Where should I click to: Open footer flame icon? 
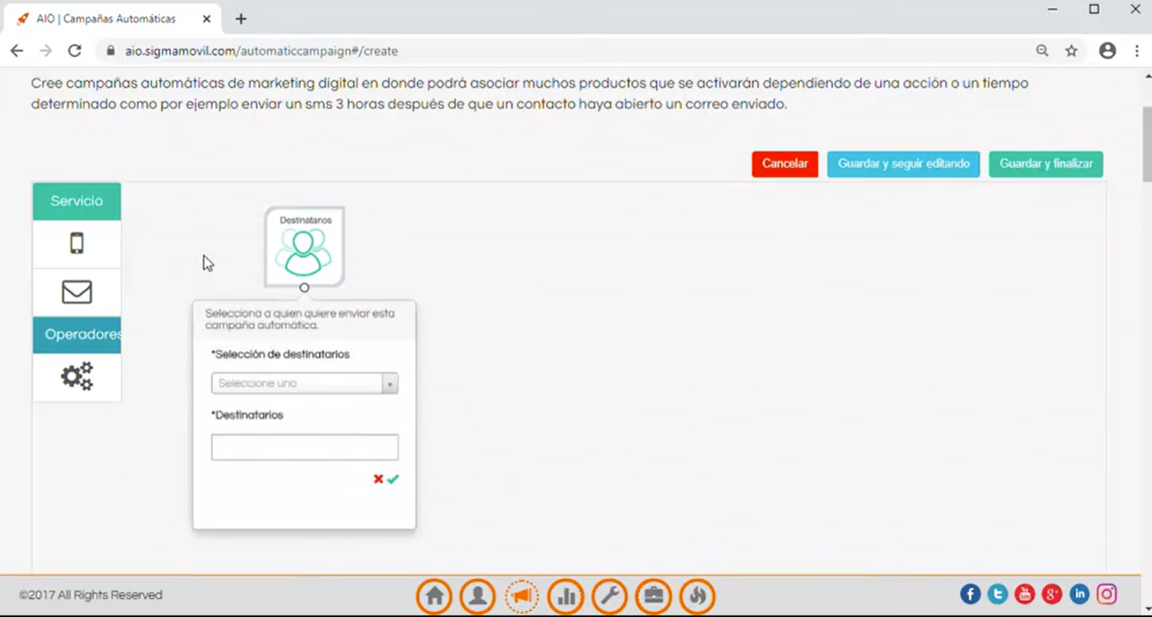[x=697, y=596]
